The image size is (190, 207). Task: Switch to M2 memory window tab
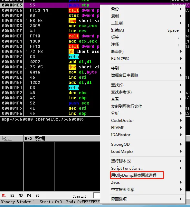pyautogui.click(x=12, y=195)
